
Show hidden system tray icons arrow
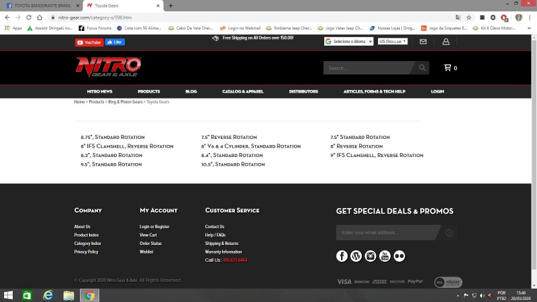(458, 295)
